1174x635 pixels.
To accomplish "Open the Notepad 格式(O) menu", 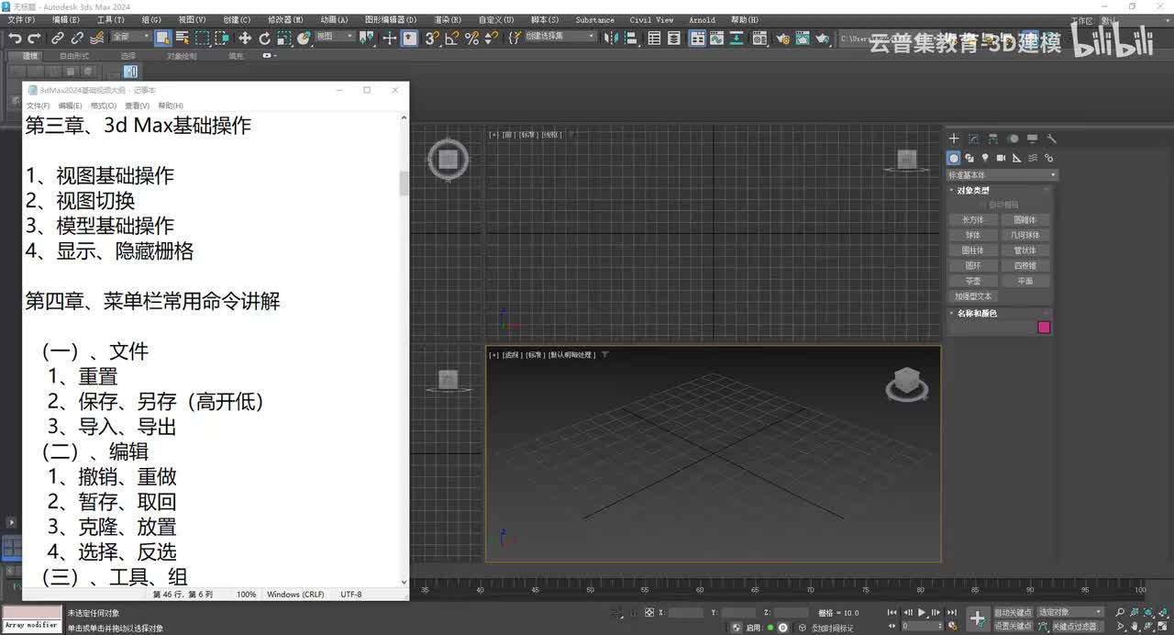I will (x=103, y=106).
